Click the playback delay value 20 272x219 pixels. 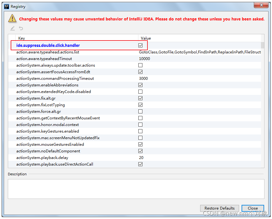141,158
